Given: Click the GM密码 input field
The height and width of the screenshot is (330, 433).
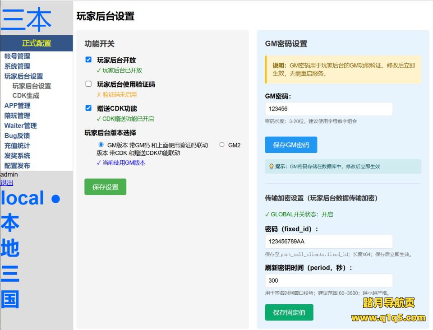Looking at the screenshot, I should click(x=328, y=109).
